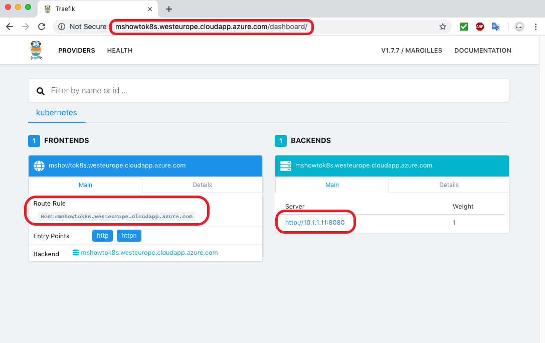Reload the page with the refresh icon
The width and height of the screenshot is (545, 343).
point(42,27)
